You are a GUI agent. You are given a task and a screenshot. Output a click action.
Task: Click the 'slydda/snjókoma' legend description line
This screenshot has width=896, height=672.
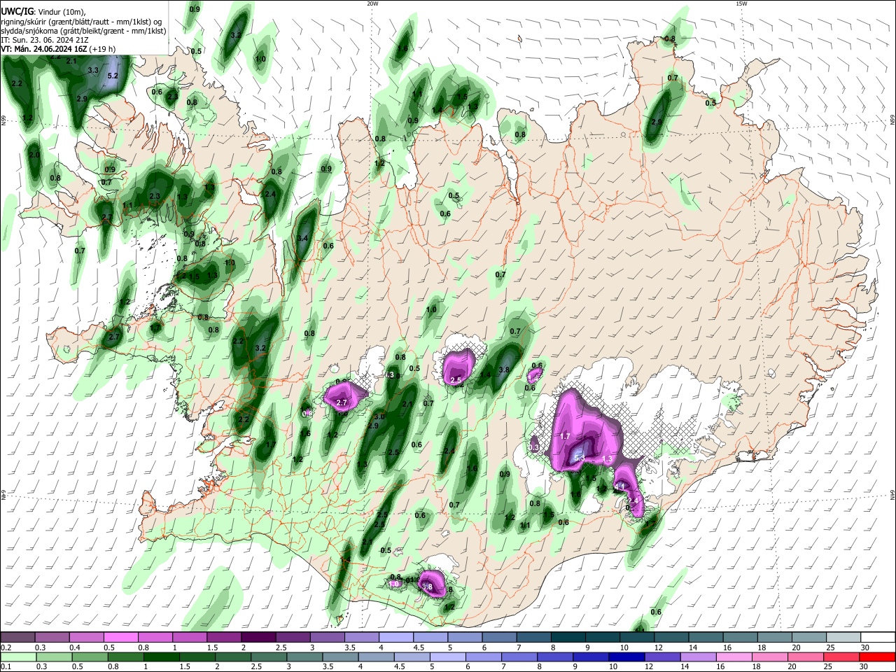(x=83, y=31)
